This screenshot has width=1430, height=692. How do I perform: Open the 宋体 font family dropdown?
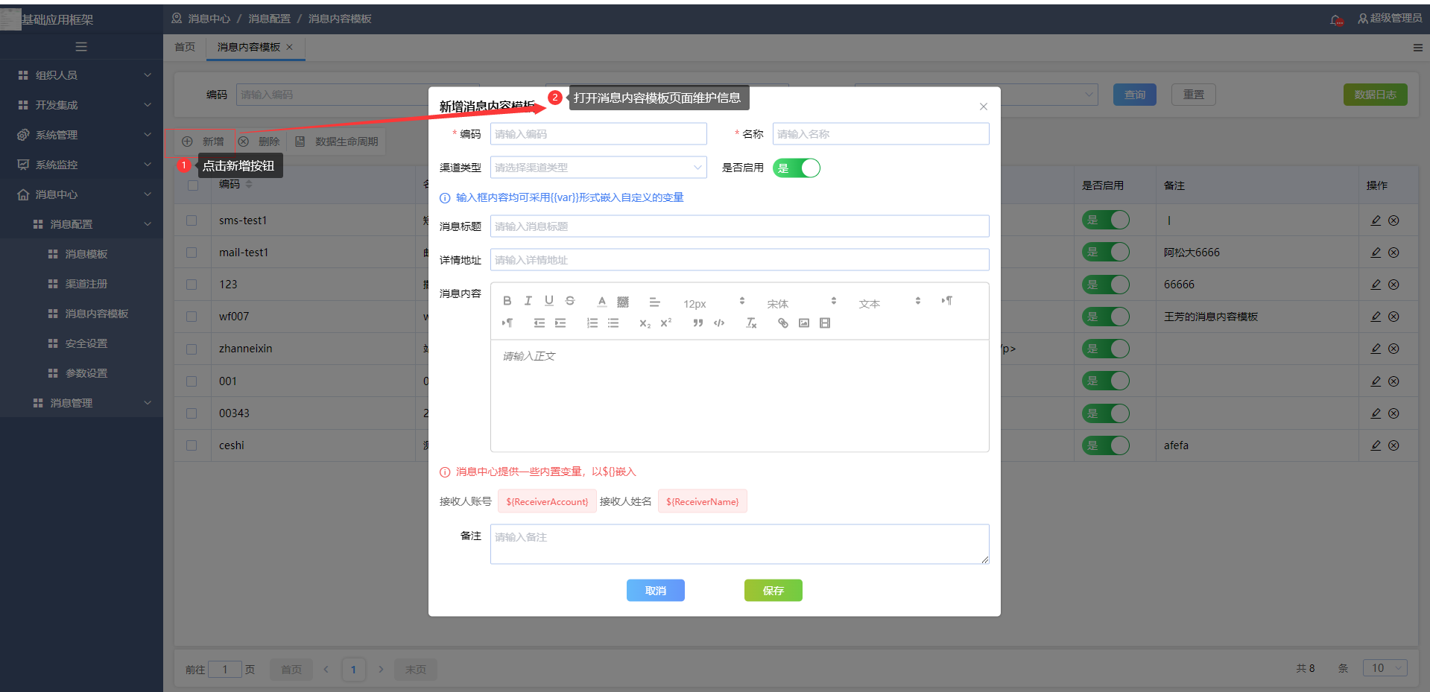[801, 302]
